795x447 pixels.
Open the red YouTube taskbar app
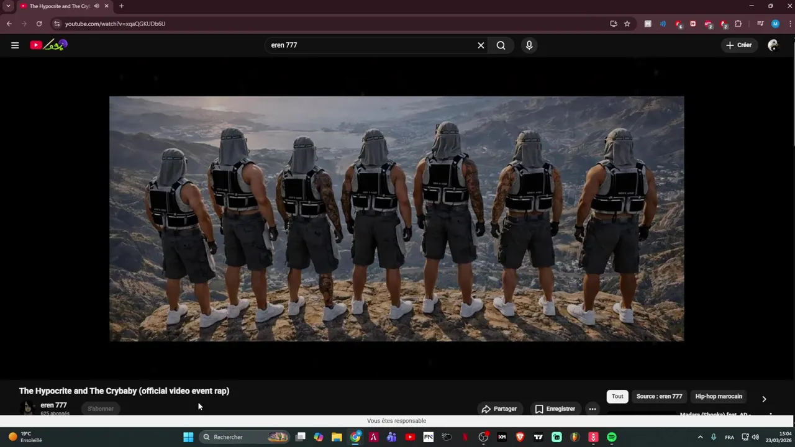click(410, 437)
